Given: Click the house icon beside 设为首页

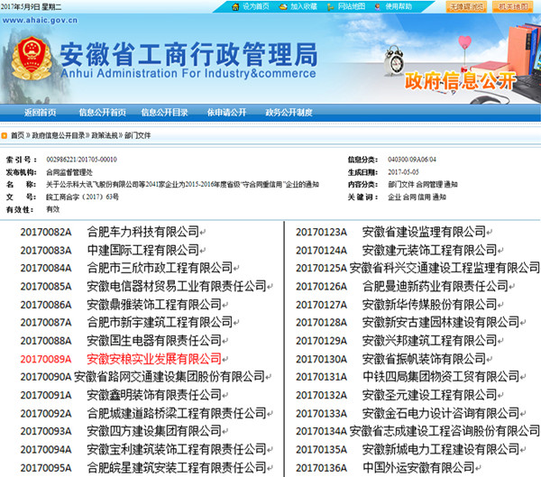Looking at the screenshot, I should [235, 6].
